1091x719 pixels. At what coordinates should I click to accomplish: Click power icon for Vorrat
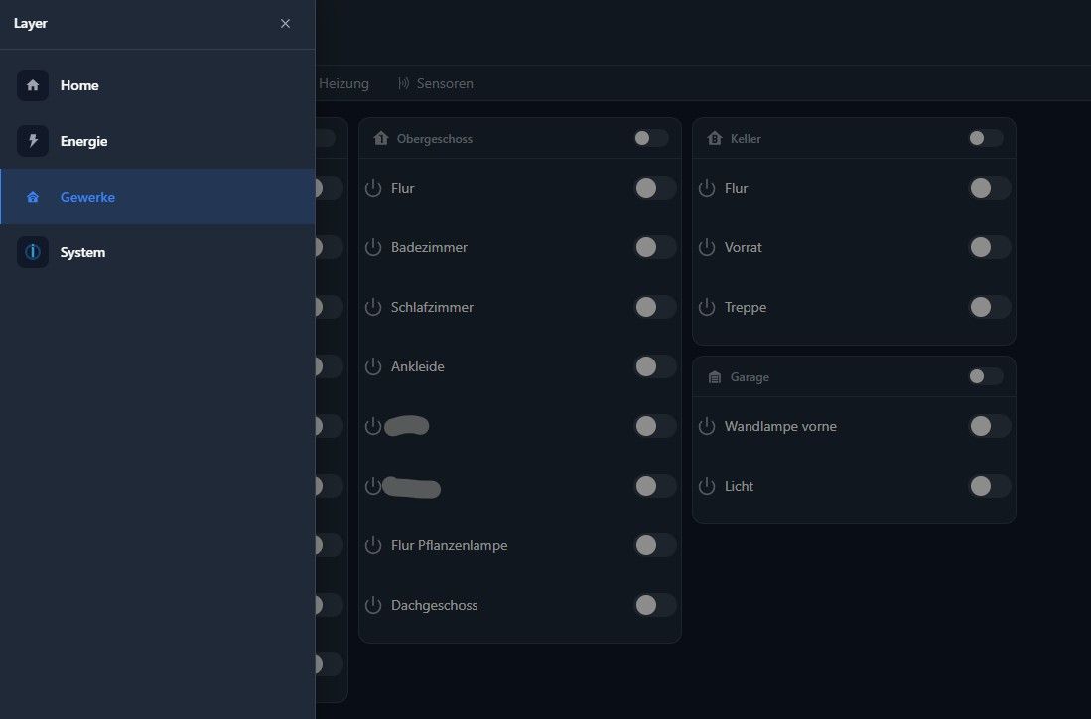[x=707, y=248]
